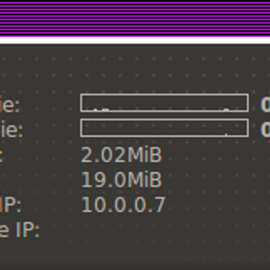
Task: Click the cut-off value right of upper graph
Action: tap(265, 105)
